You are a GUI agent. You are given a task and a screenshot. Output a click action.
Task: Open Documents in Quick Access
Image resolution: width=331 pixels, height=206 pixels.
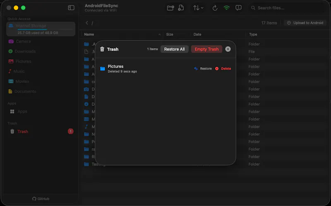[41, 91]
